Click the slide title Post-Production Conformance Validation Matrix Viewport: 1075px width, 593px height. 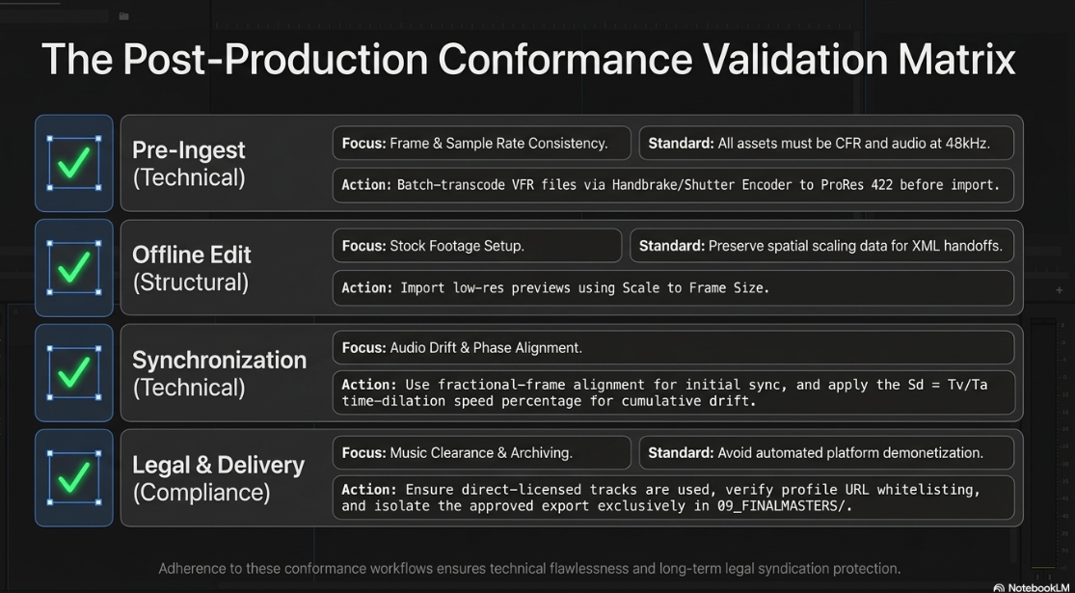coord(528,59)
